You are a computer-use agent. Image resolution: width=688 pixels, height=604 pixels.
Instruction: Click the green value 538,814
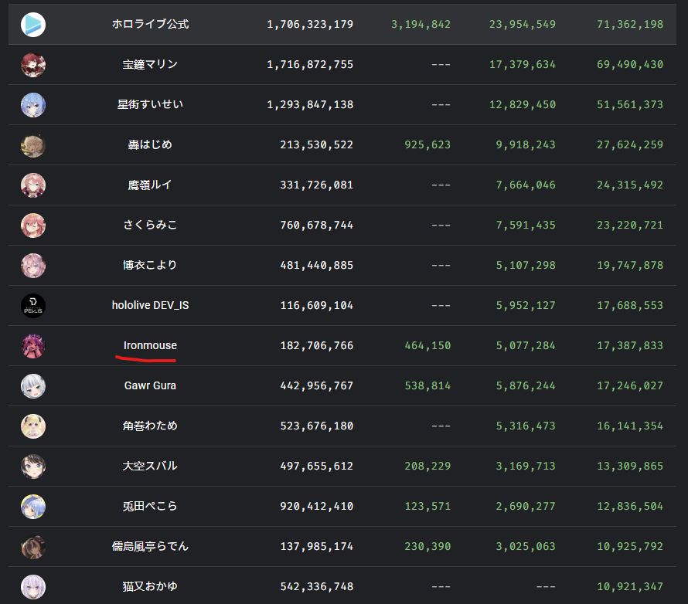coord(427,386)
